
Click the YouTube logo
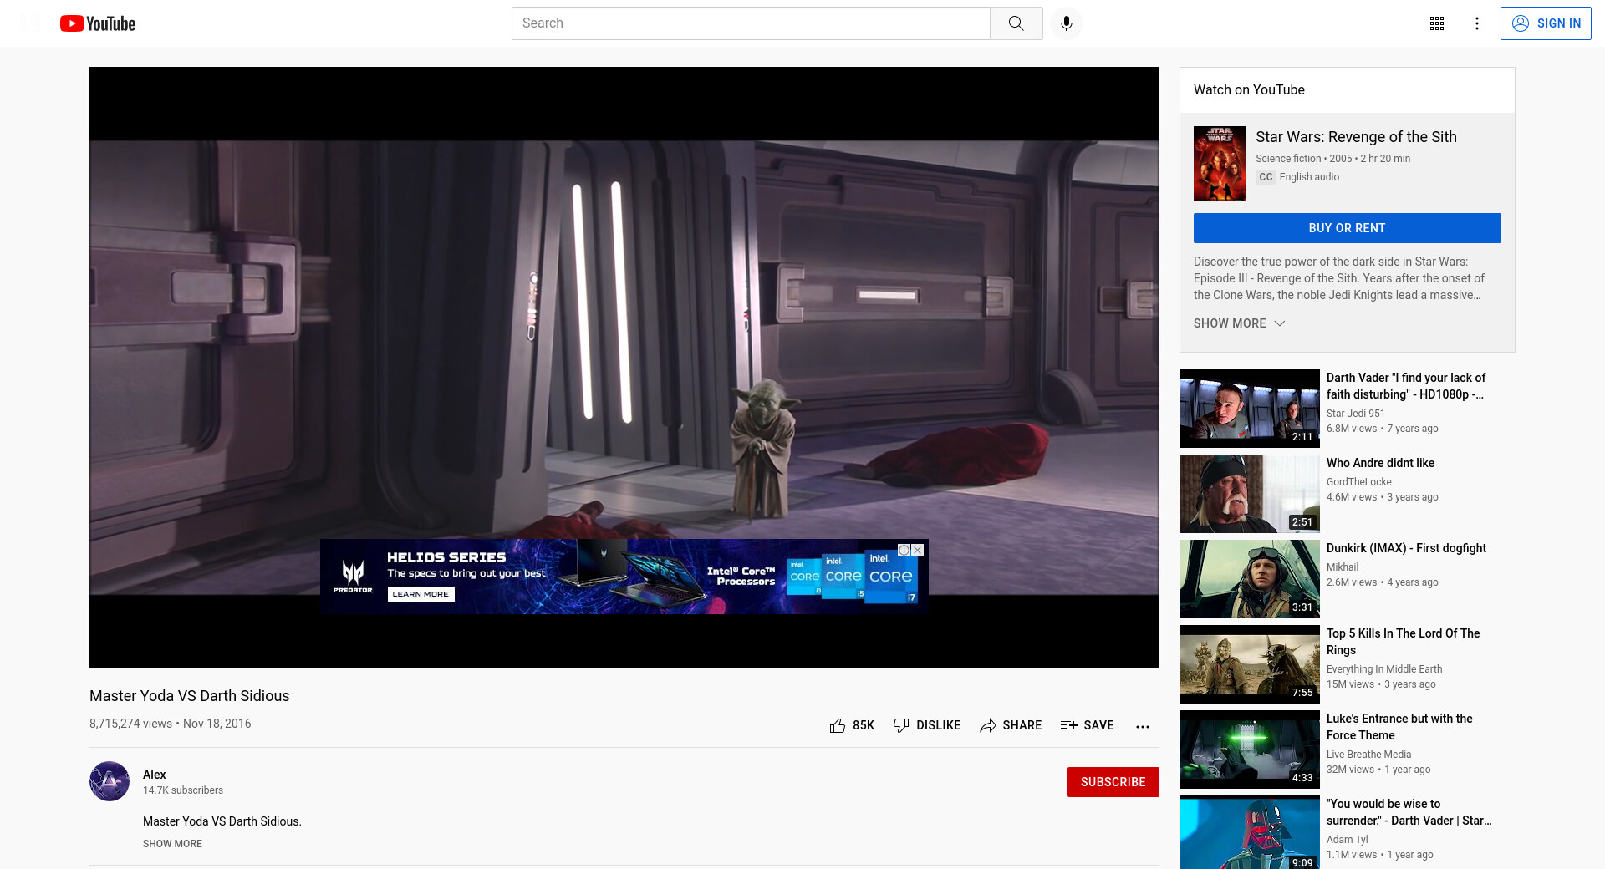[x=98, y=23]
